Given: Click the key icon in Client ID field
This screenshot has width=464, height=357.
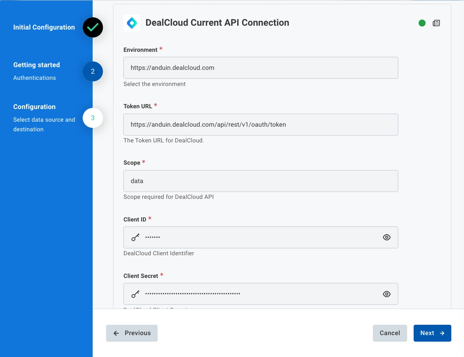Looking at the screenshot, I should [x=135, y=237].
